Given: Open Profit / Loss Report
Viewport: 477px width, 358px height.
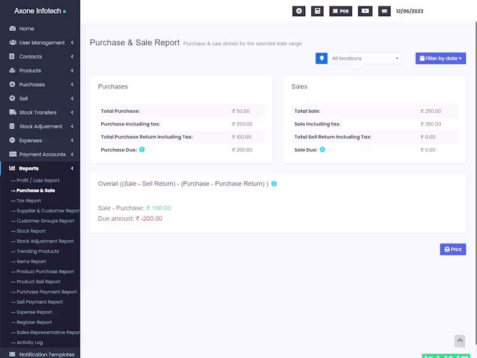Looking at the screenshot, I should coord(38,180).
